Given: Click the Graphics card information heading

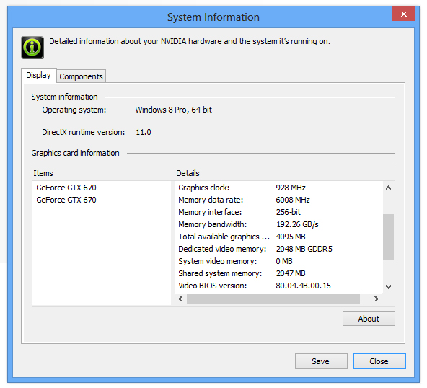Looking at the screenshot, I should tap(75, 153).
